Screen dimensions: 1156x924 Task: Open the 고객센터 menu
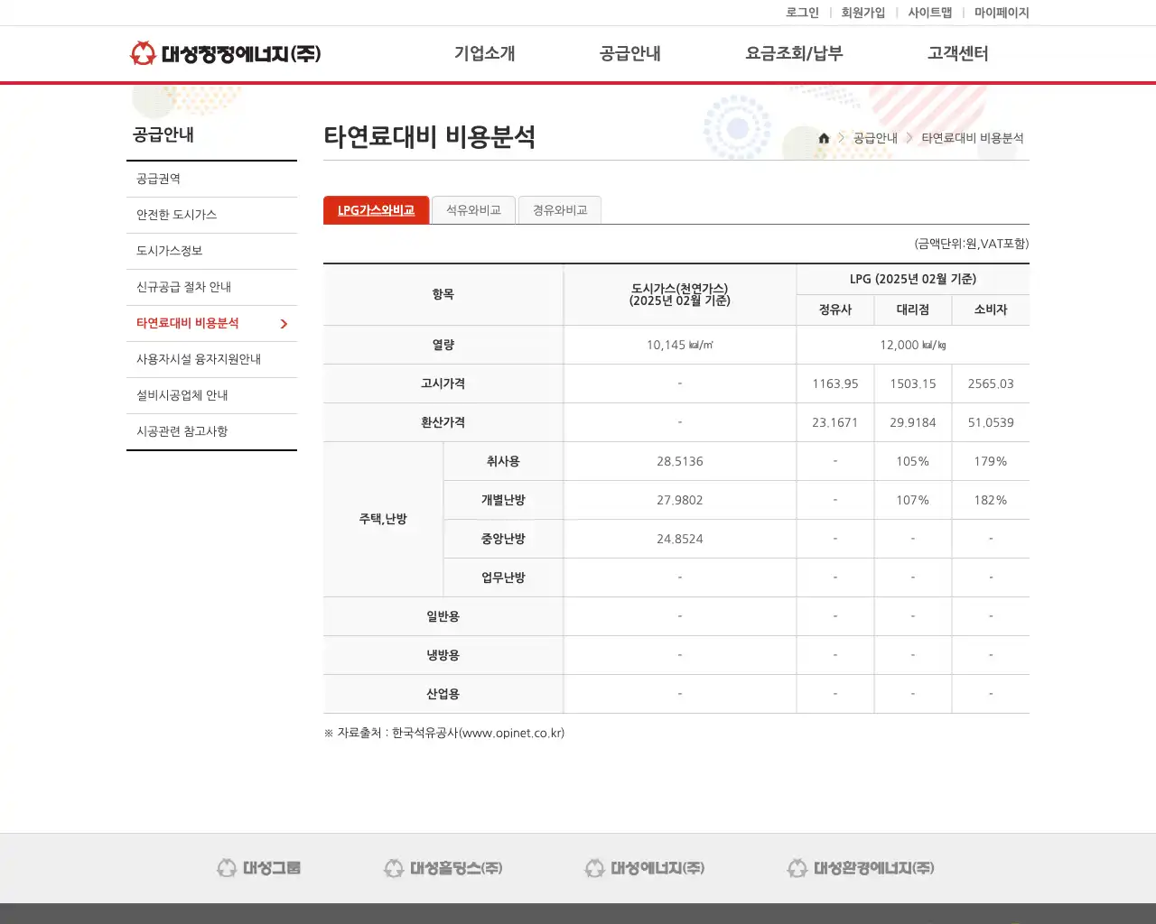(956, 53)
